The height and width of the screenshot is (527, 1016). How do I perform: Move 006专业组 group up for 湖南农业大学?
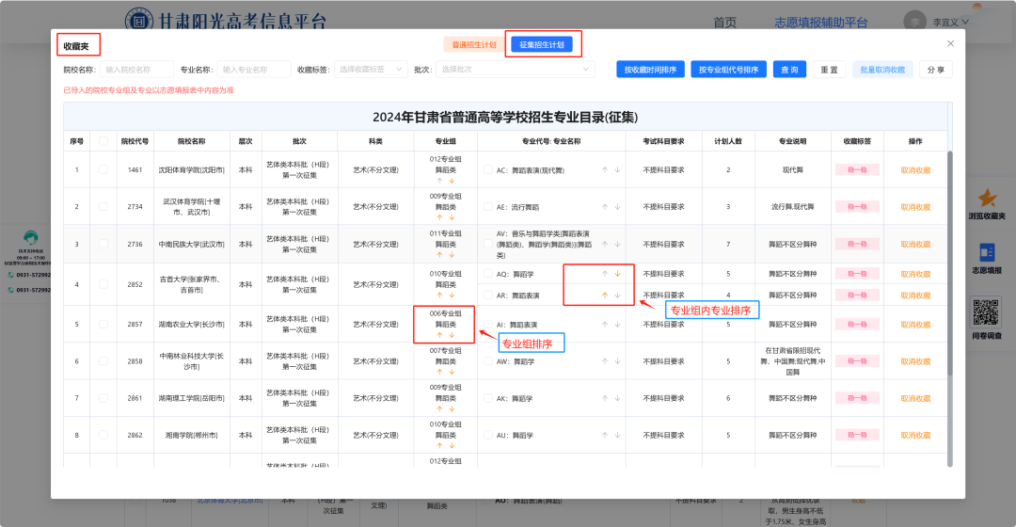[x=439, y=335]
